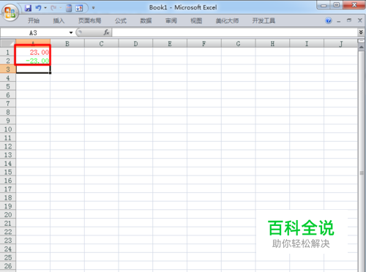Select column A header
This screenshot has height=272, width=366.
tap(33, 43)
